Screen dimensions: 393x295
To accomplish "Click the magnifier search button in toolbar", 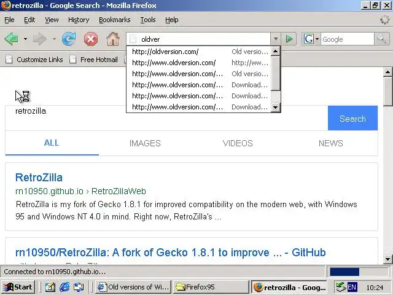I will pos(381,39).
